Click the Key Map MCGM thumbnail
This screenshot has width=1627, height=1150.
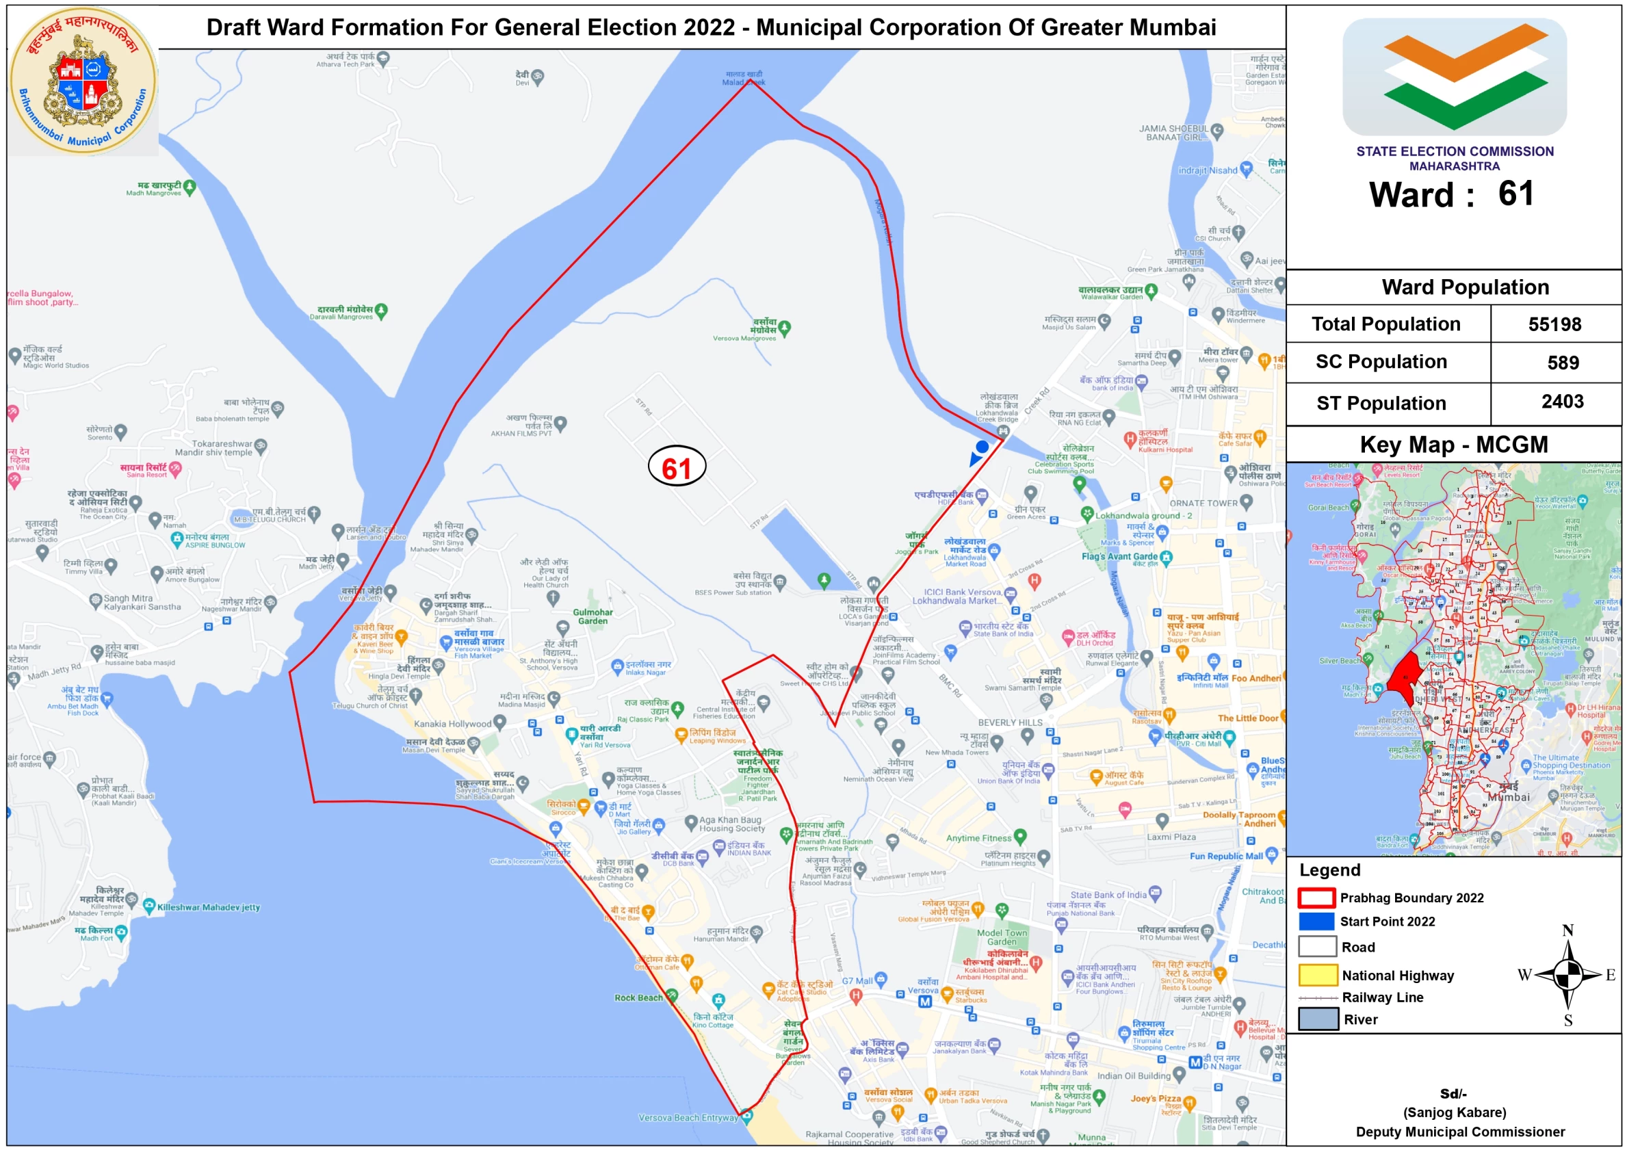1453,659
